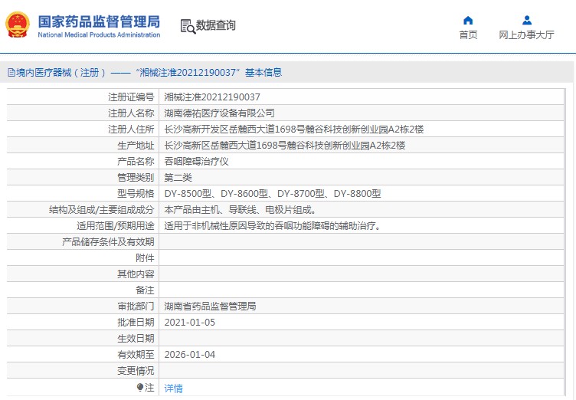
Task: Click the national emblem logo icon
Action: (18, 25)
